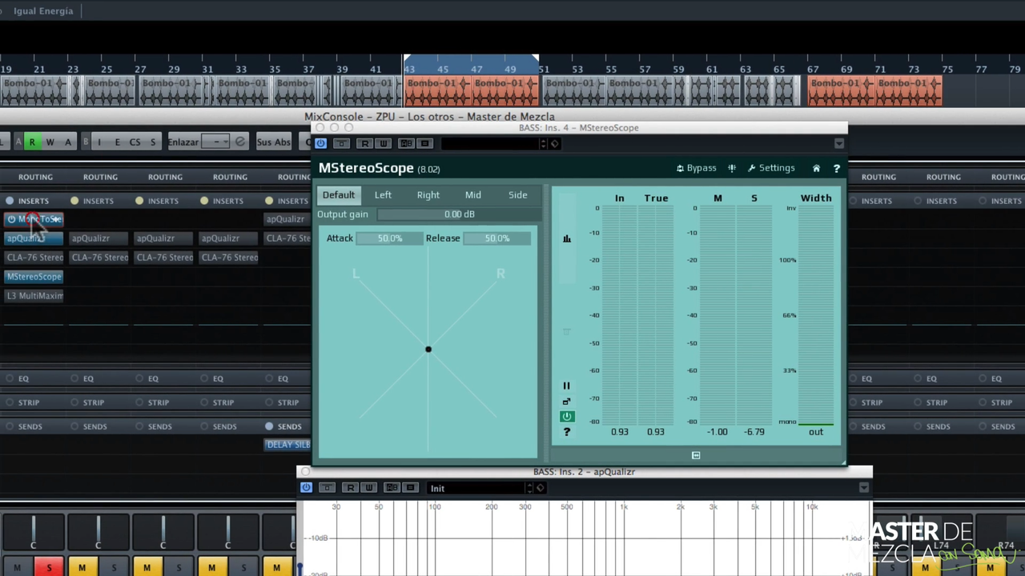Viewport: 1025px width, 576px height.
Task: Open MStereoScope Settings
Action: tap(771, 168)
